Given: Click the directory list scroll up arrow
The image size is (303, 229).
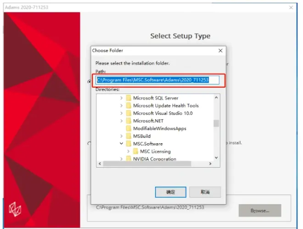Looking at the screenshot, I should pos(216,98).
